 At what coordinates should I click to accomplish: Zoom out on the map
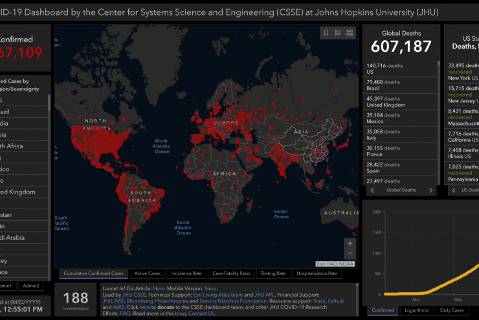pyautogui.click(x=350, y=253)
